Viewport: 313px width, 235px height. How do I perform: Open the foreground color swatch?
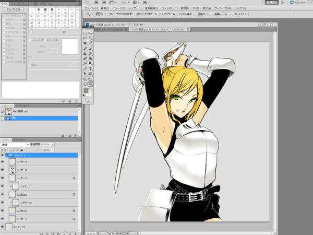86,91
